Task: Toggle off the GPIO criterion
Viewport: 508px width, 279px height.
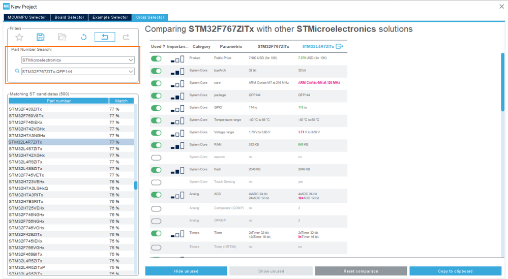Action: pyautogui.click(x=156, y=108)
